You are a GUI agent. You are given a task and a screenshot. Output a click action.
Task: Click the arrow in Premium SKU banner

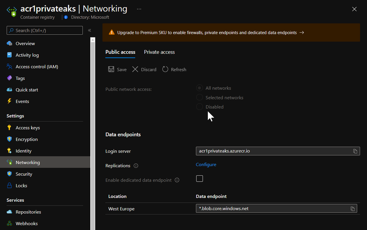(x=302, y=33)
